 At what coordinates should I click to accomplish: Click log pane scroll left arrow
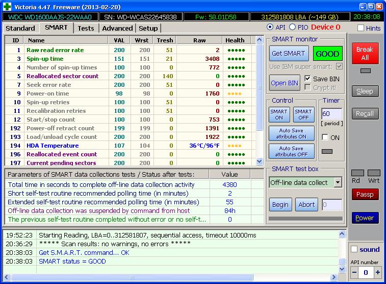pyautogui.click(x=7, y=277)
